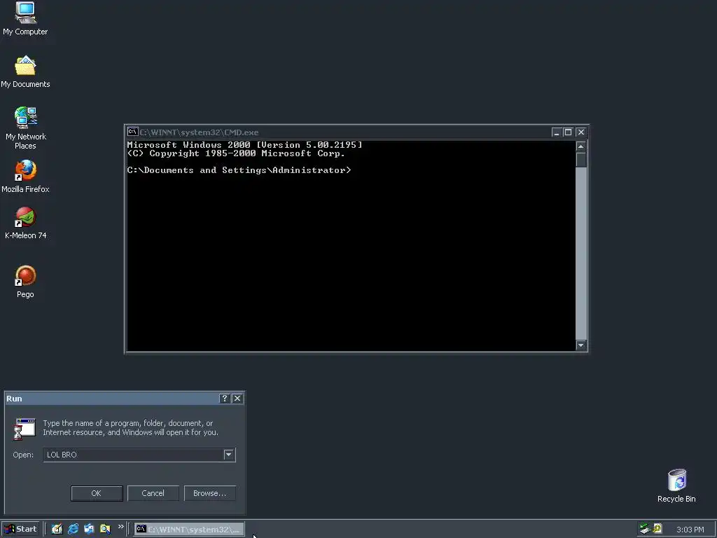Click the CMD.exe taskbar button
The height and width of the screenshot is (538, 717).
tap(189, 530)
